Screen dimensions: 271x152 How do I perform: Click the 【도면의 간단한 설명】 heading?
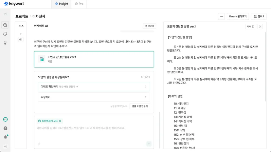tap(180, 37)
